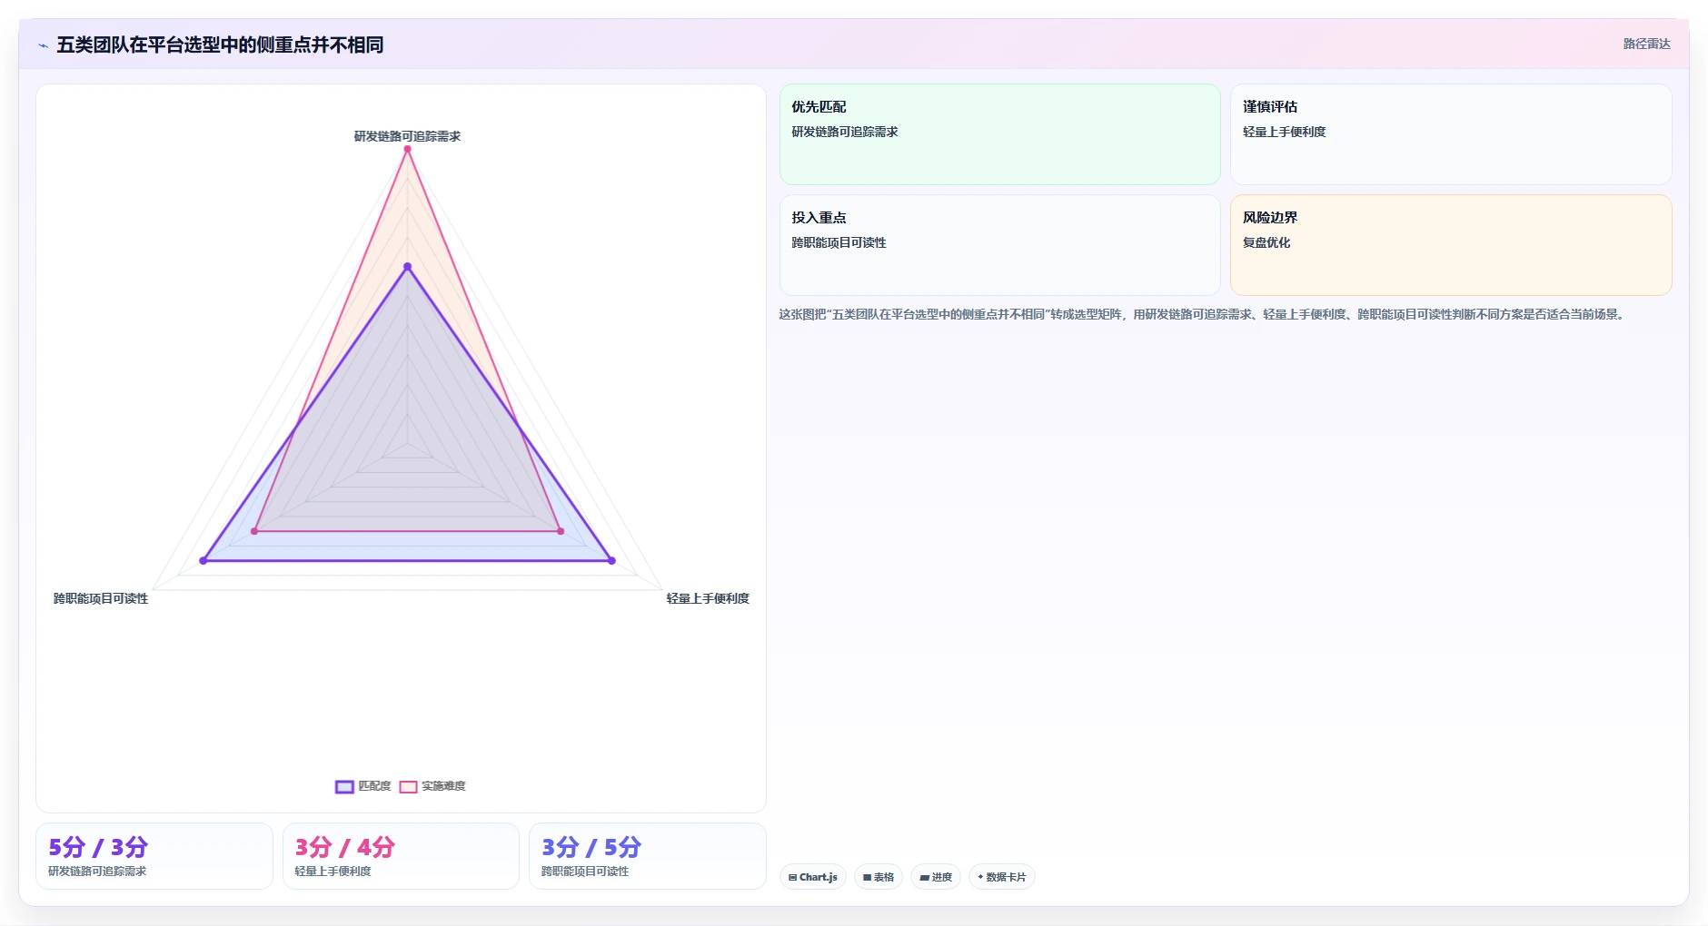Click the 路径雷达 label in header
The width and height of the screenshot is (1708, 926).
(1646, 44)
